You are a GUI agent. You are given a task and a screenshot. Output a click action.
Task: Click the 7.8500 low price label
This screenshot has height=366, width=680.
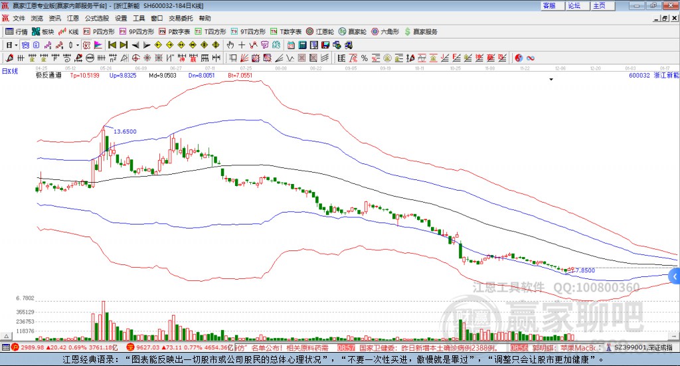tap(585, 270)
